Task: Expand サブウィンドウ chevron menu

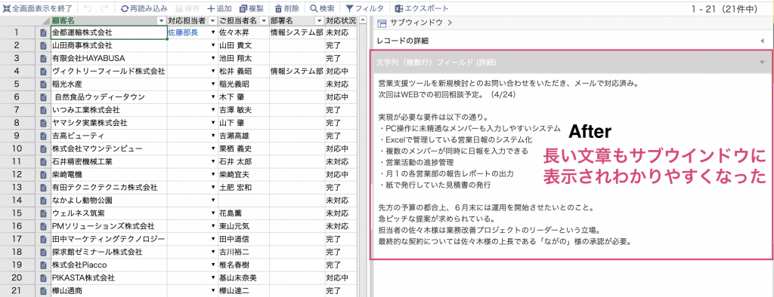Action: [450, 23]
